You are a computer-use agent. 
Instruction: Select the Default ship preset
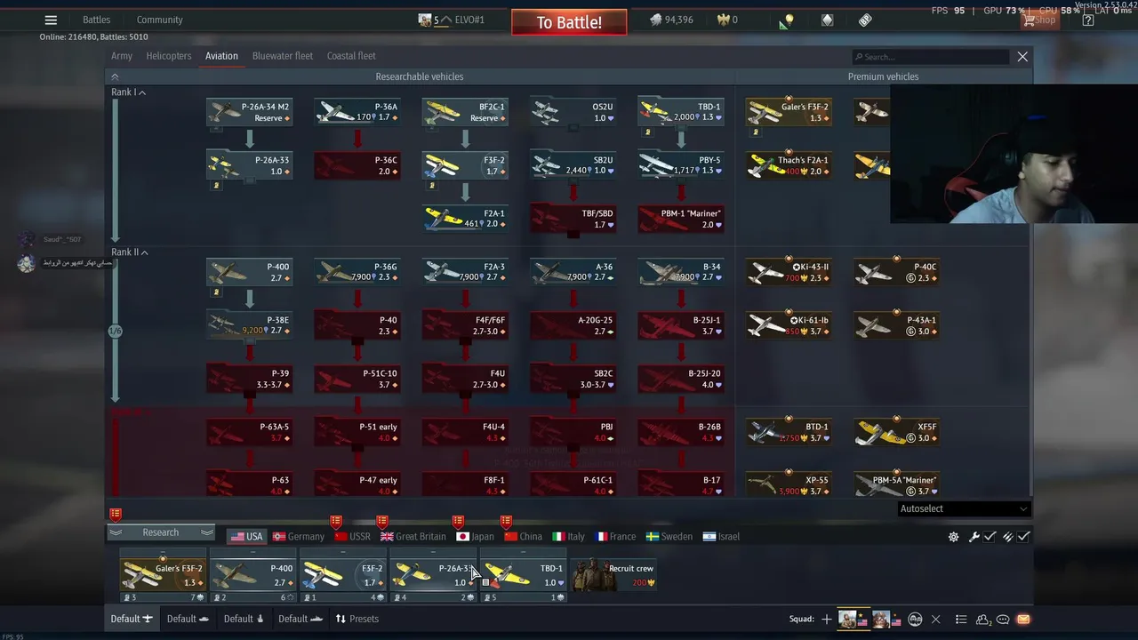(301, 619)
